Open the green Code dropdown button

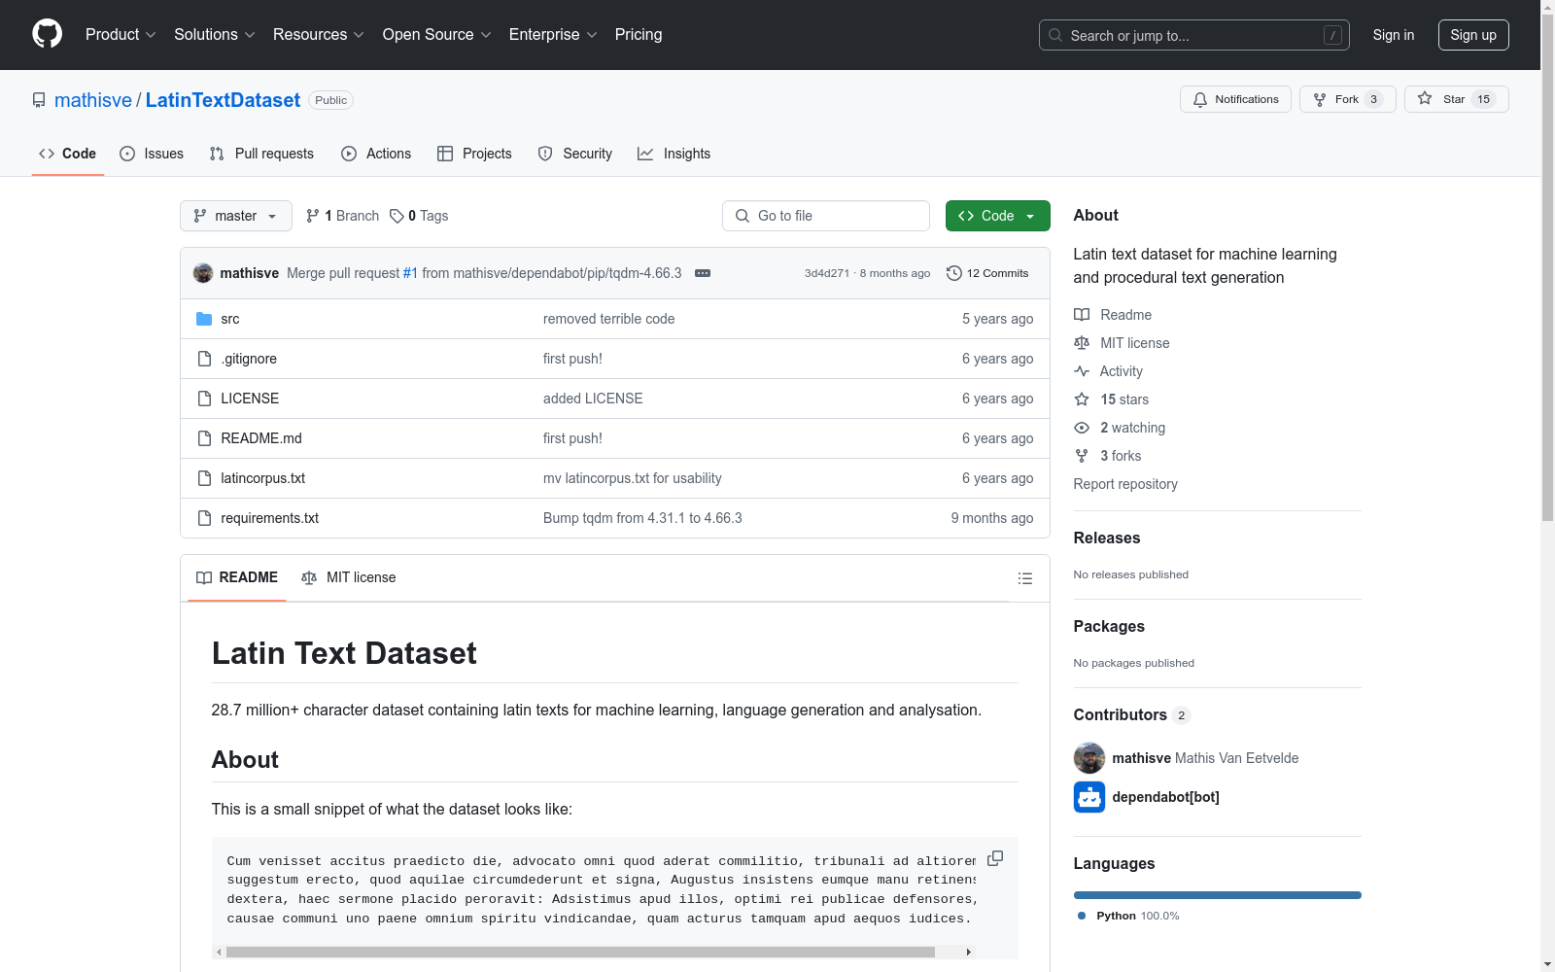(998, 216)
